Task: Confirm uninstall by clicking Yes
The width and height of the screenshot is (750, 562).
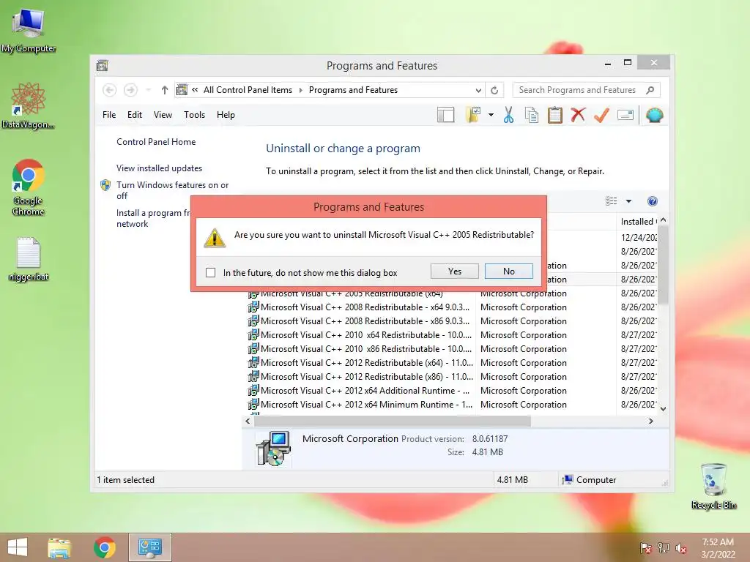Action: [454, 271]
